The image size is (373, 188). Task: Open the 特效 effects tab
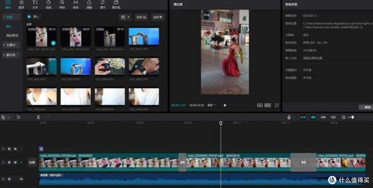pos(62,4)
